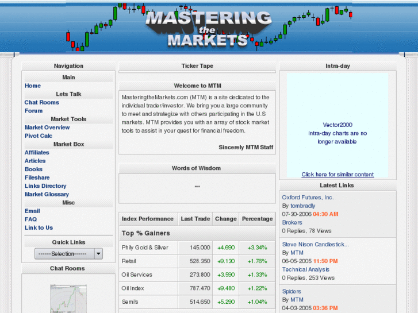The image size is (418, 313).
Task: Click the 0 Replies, 253 Views text
Action: pyautogui.click(x=308, y=278)
